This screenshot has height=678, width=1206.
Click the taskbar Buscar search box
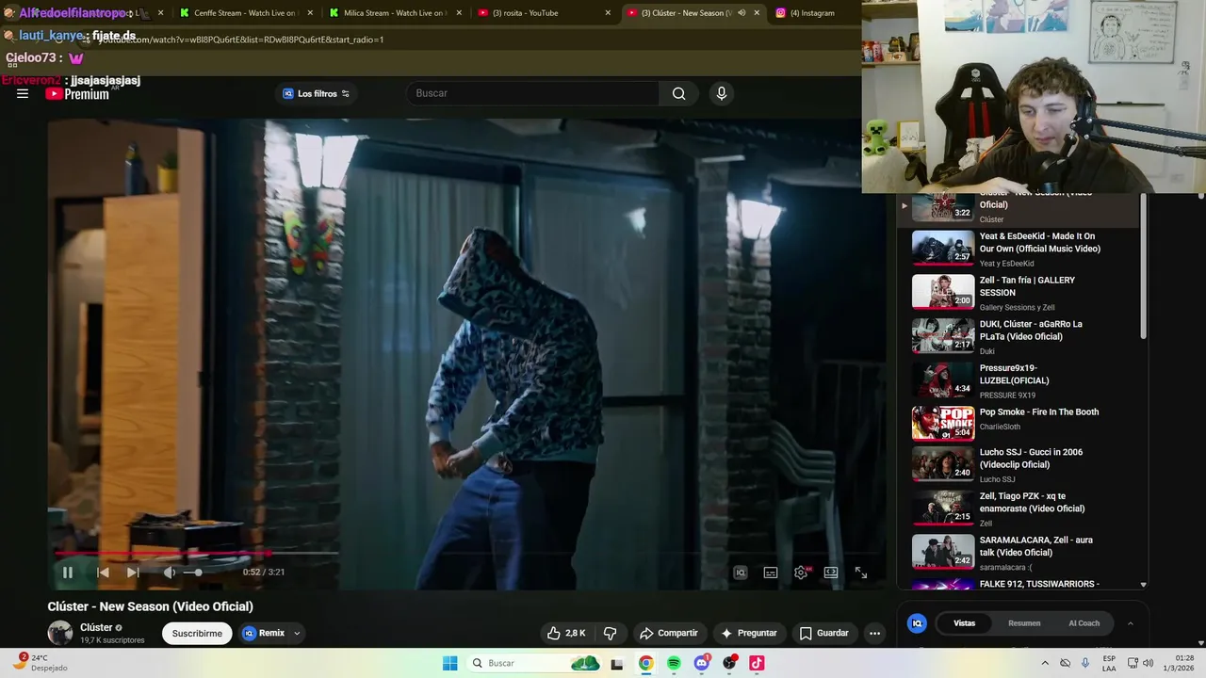pos(534,663)
